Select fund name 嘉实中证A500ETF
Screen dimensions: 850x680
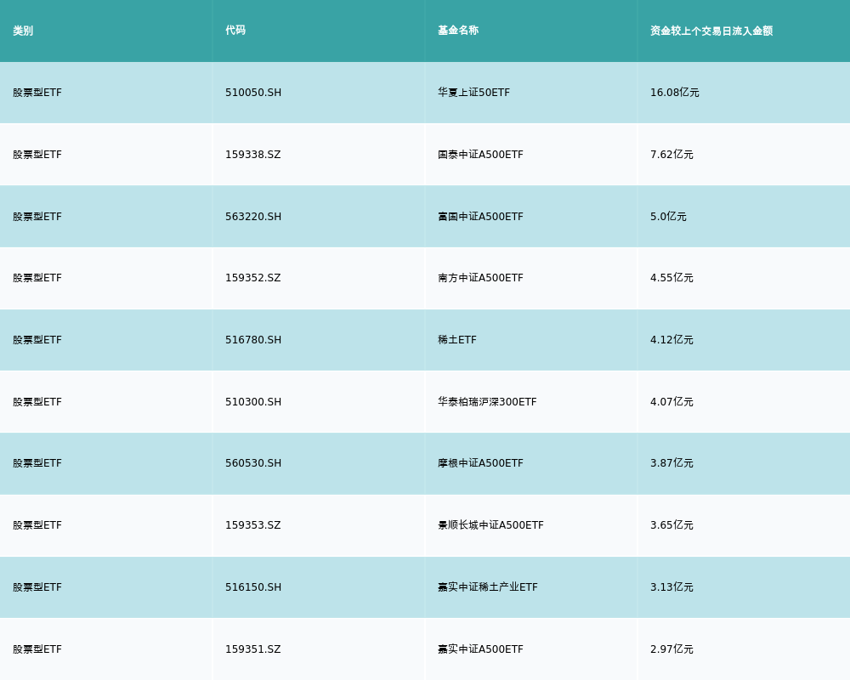click(x=480, y=649)
